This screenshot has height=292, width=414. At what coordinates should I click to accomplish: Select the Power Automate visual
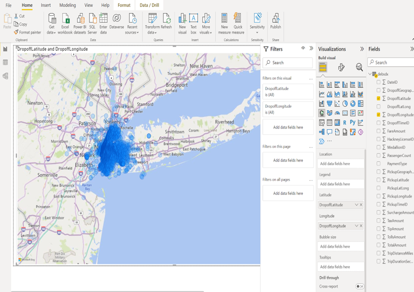(322, 141)
